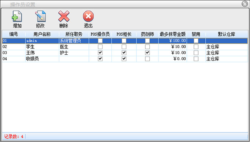Click the 最多抹零金额 column header
Screen dimensions: 250x142
pyautogui.click(x=172, y=34)
